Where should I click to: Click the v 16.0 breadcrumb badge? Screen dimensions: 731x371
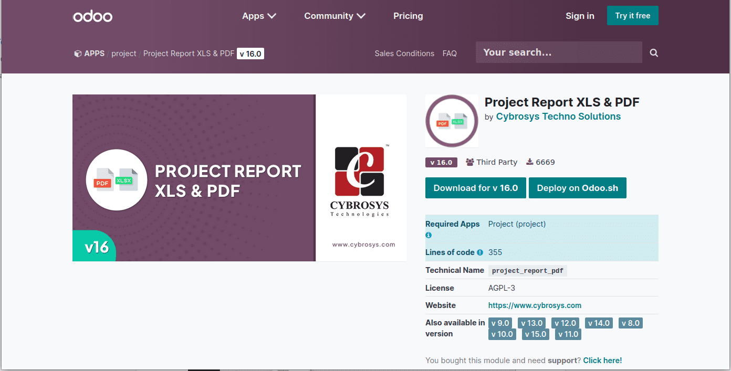250,54
